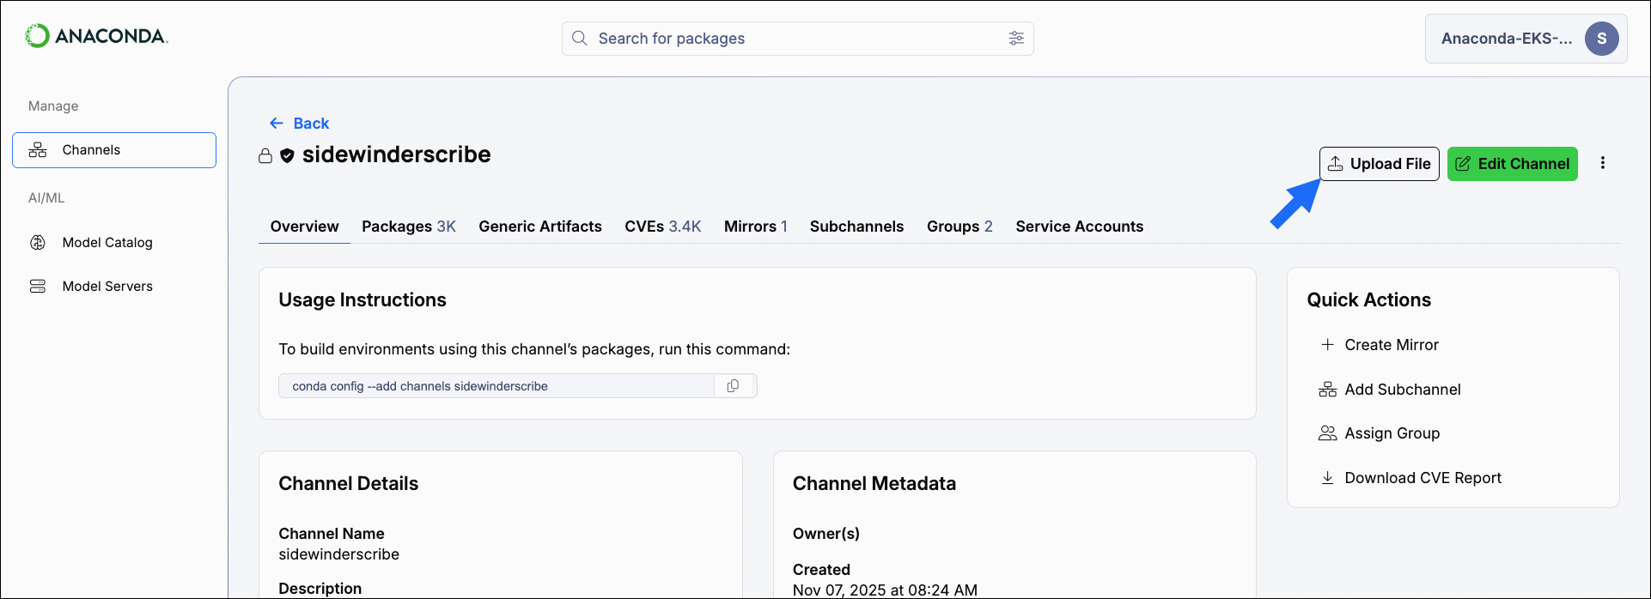This screenshot has height=599, width=1651.
Task: Click the Channel Metadata heading
Action: (x=874, y=484)
